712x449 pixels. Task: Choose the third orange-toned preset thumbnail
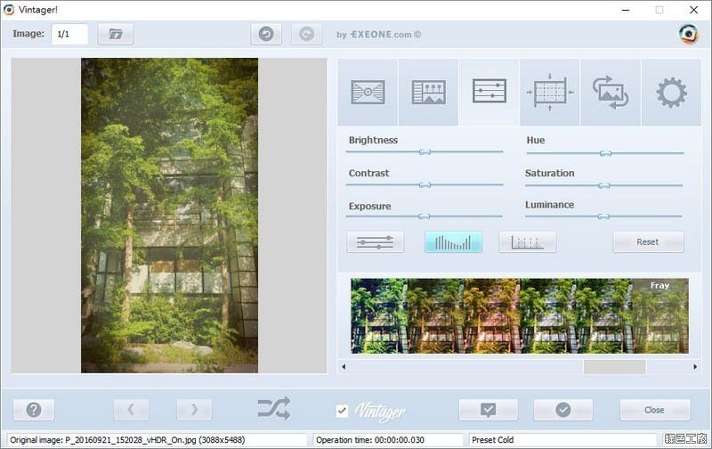[491, 316]
